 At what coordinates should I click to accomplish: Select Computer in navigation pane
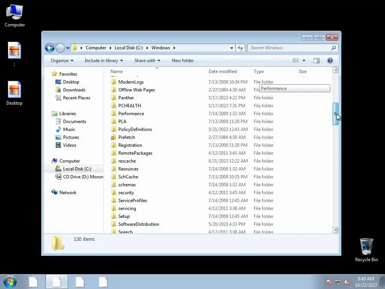70,161
